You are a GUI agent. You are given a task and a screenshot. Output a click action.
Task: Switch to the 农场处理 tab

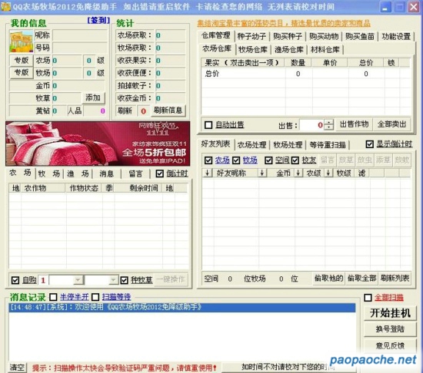pyautogui.click(x=251, y=145)
